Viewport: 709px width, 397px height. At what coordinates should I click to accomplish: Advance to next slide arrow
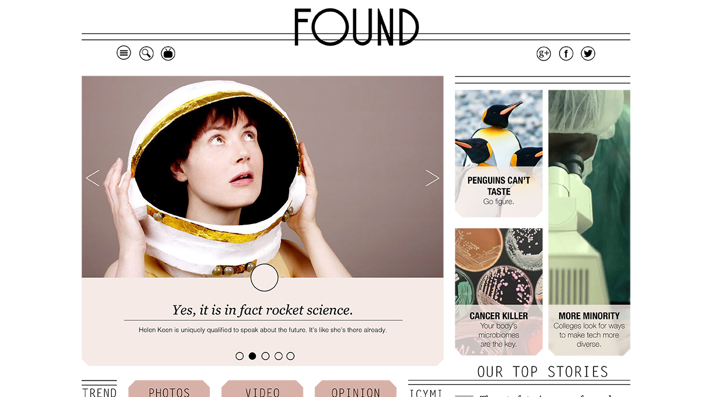tap(432, 178)
